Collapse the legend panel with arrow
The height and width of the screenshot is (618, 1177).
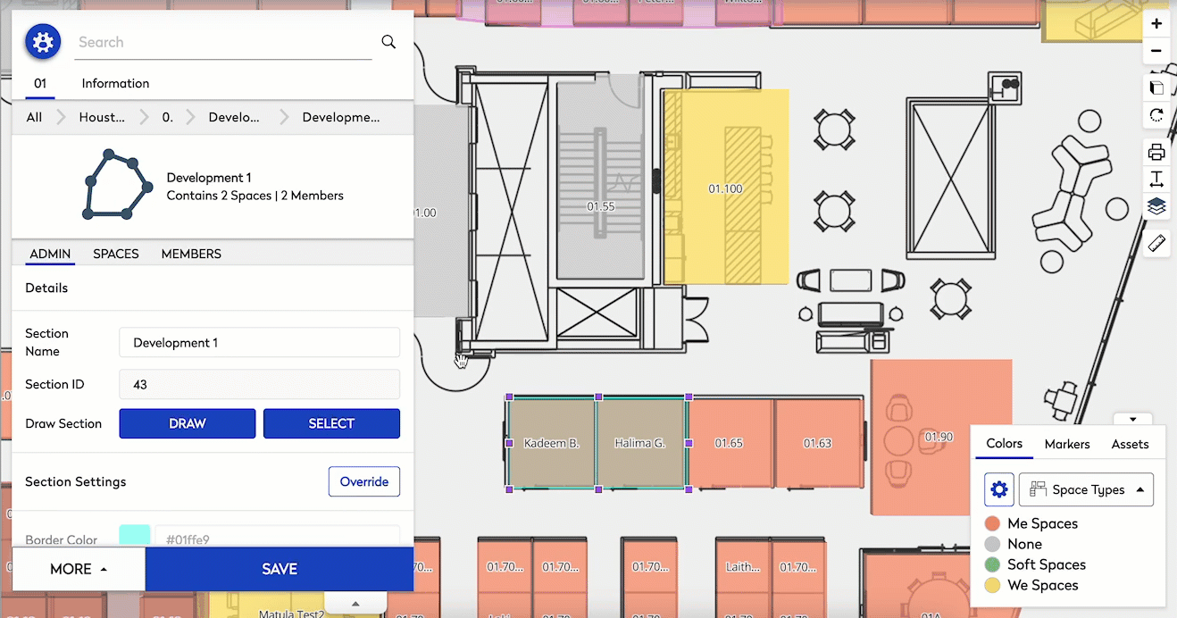tap(1133, 419)
